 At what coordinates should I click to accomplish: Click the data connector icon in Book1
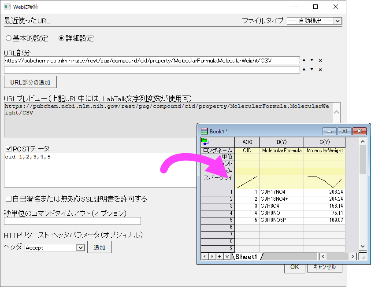coord(204,141)
